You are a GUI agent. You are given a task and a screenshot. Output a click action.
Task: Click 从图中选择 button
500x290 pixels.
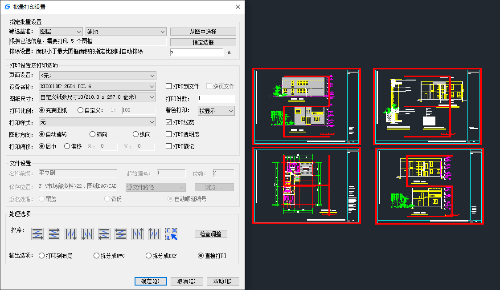203,32
